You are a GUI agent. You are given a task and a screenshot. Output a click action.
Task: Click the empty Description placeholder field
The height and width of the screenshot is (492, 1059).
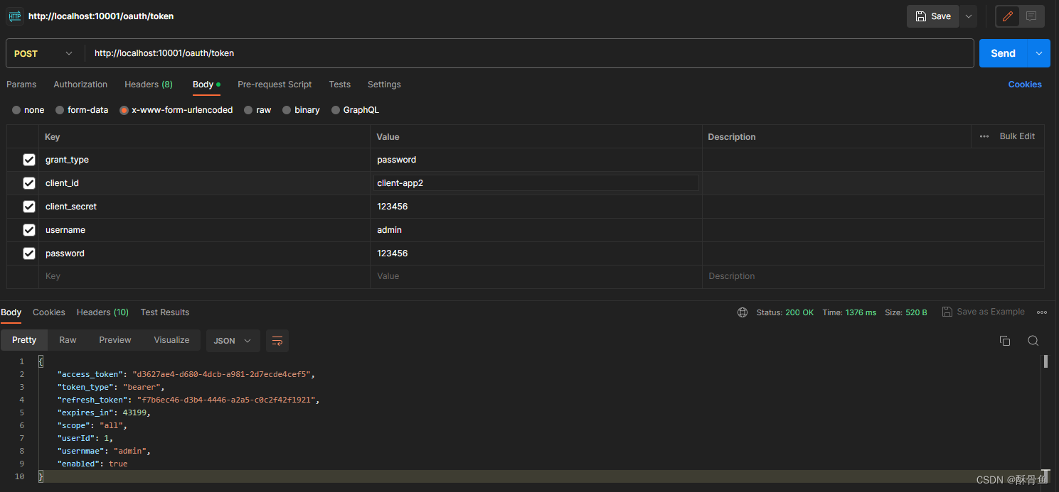[873, 276]
